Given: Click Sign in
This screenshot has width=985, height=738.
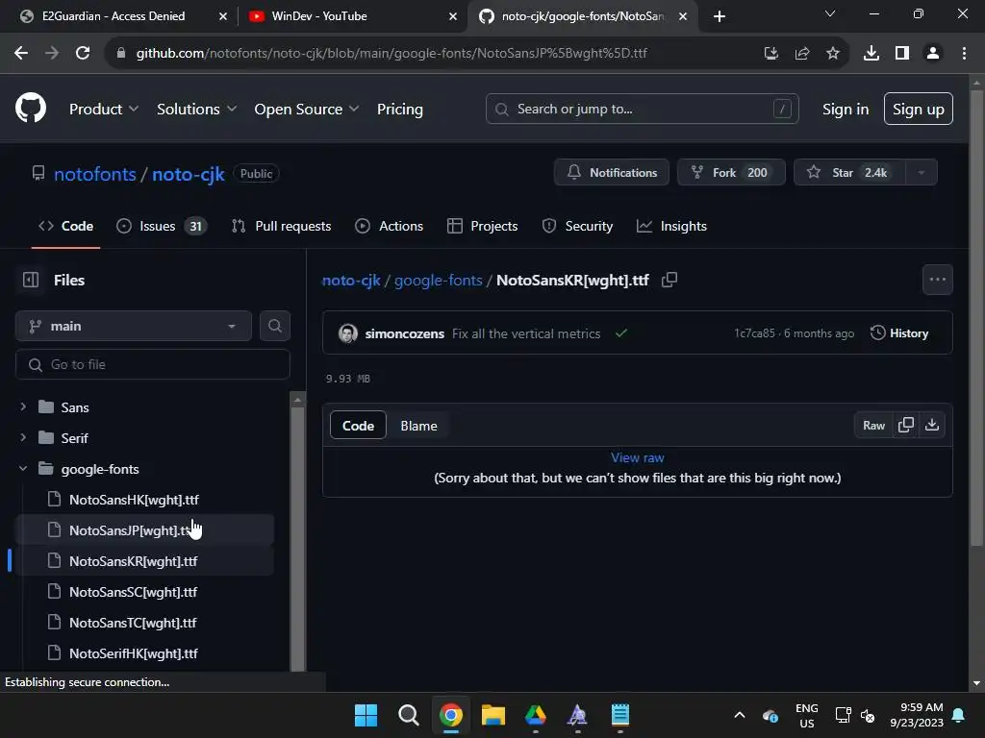Looking at the screenshot, I should click(846, 110).
